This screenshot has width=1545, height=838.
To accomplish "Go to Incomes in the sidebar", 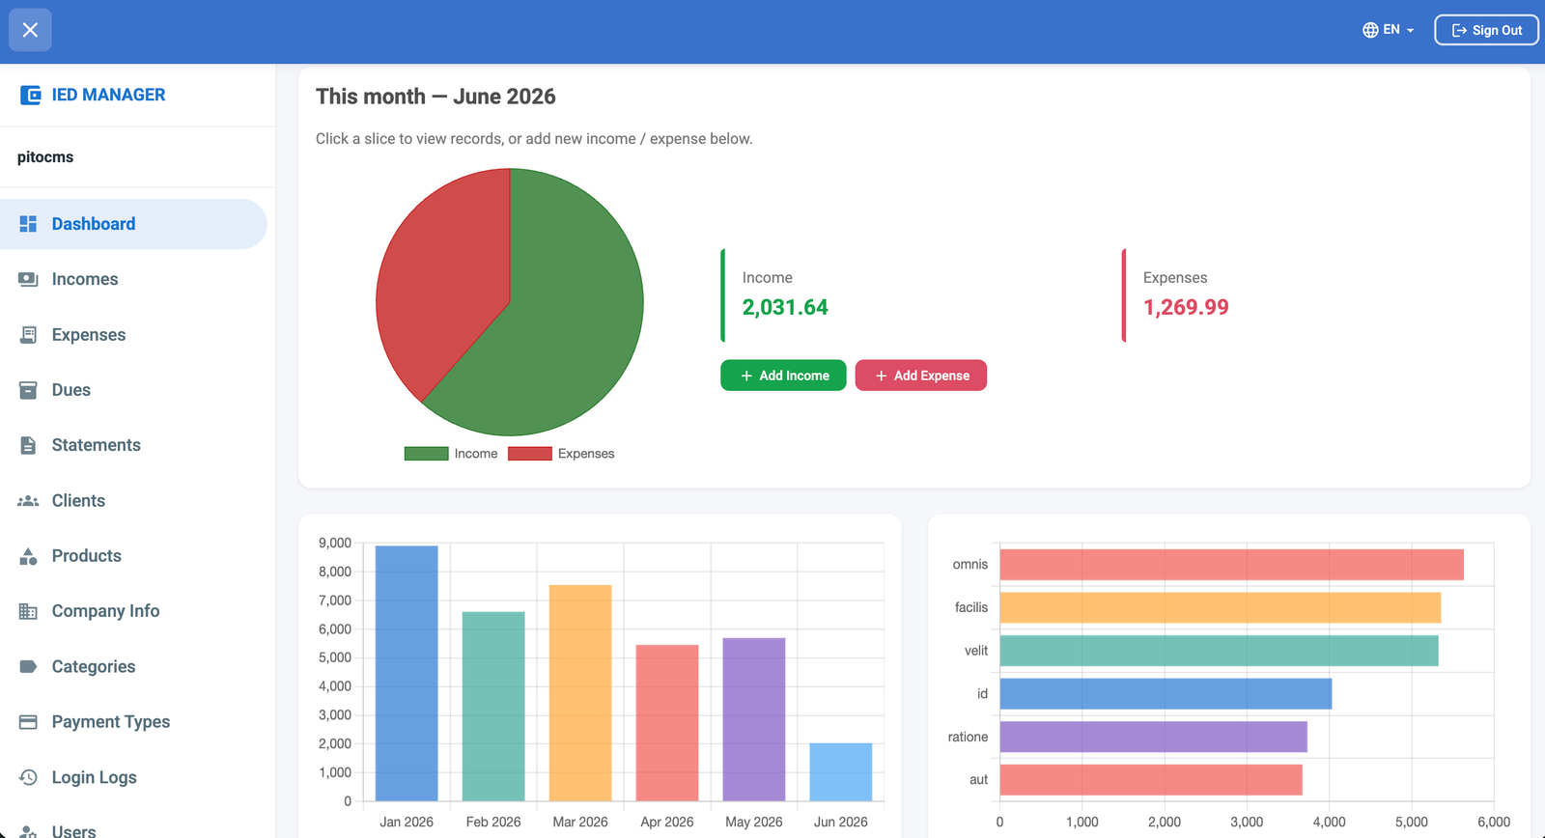I will (133, 279).
